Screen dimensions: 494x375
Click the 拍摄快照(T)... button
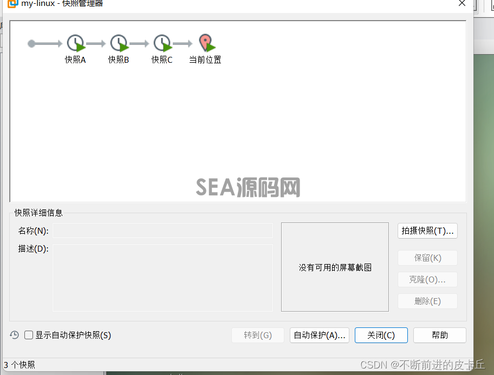427,231
